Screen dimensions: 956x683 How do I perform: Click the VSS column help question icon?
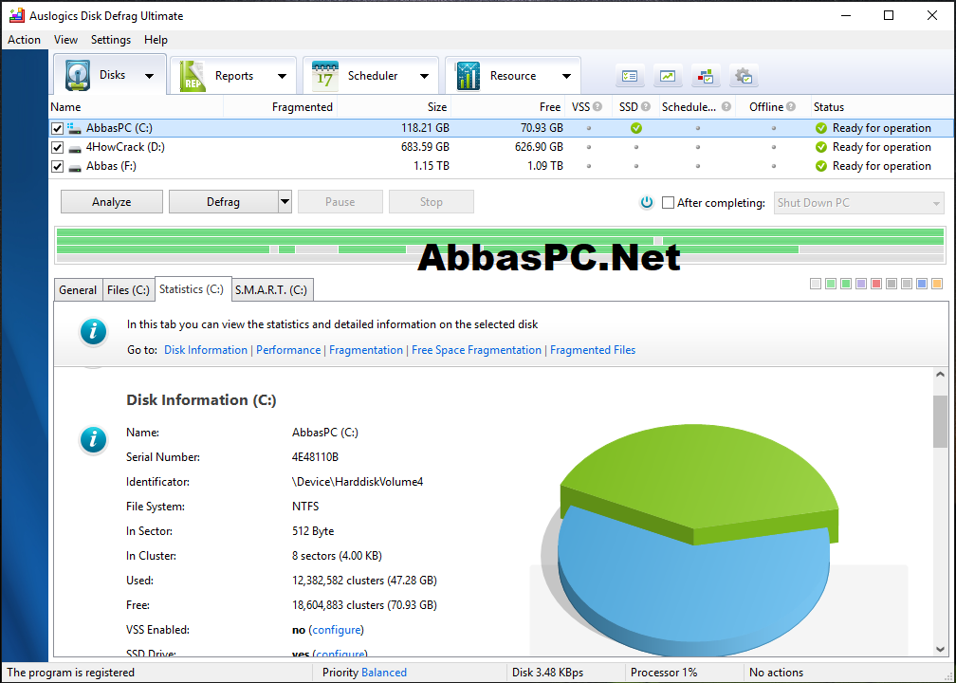tap(597, 106)
